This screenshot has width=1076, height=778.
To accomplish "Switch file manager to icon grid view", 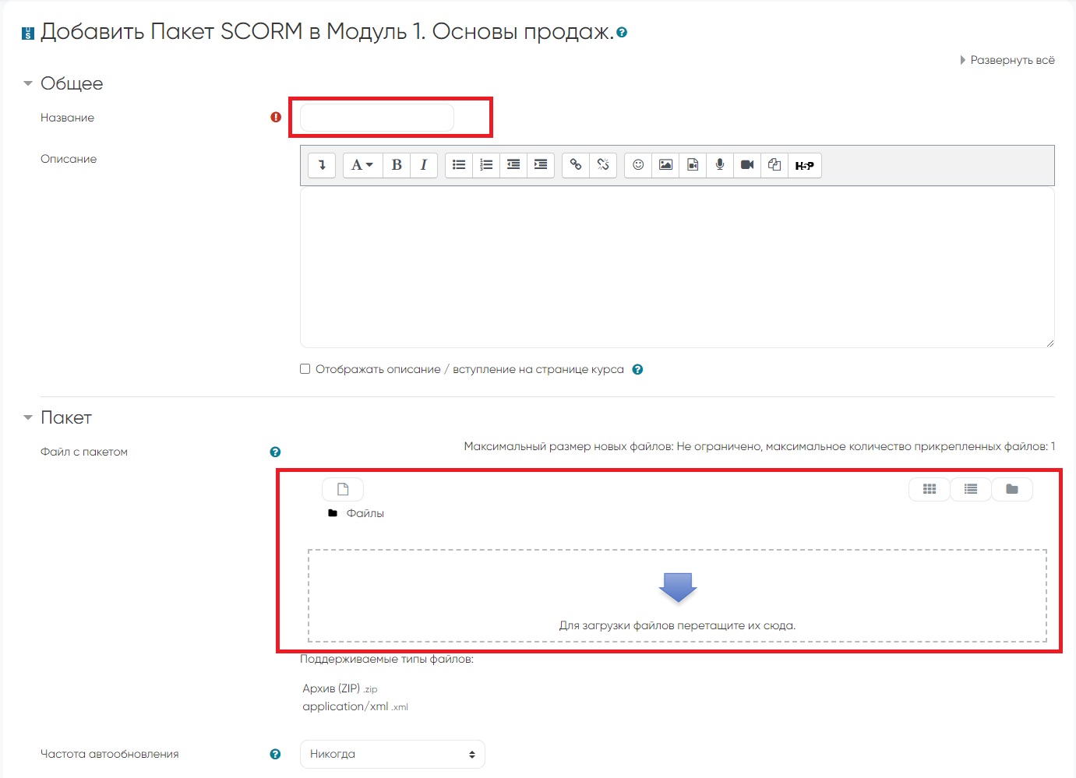I will point(930,489).
